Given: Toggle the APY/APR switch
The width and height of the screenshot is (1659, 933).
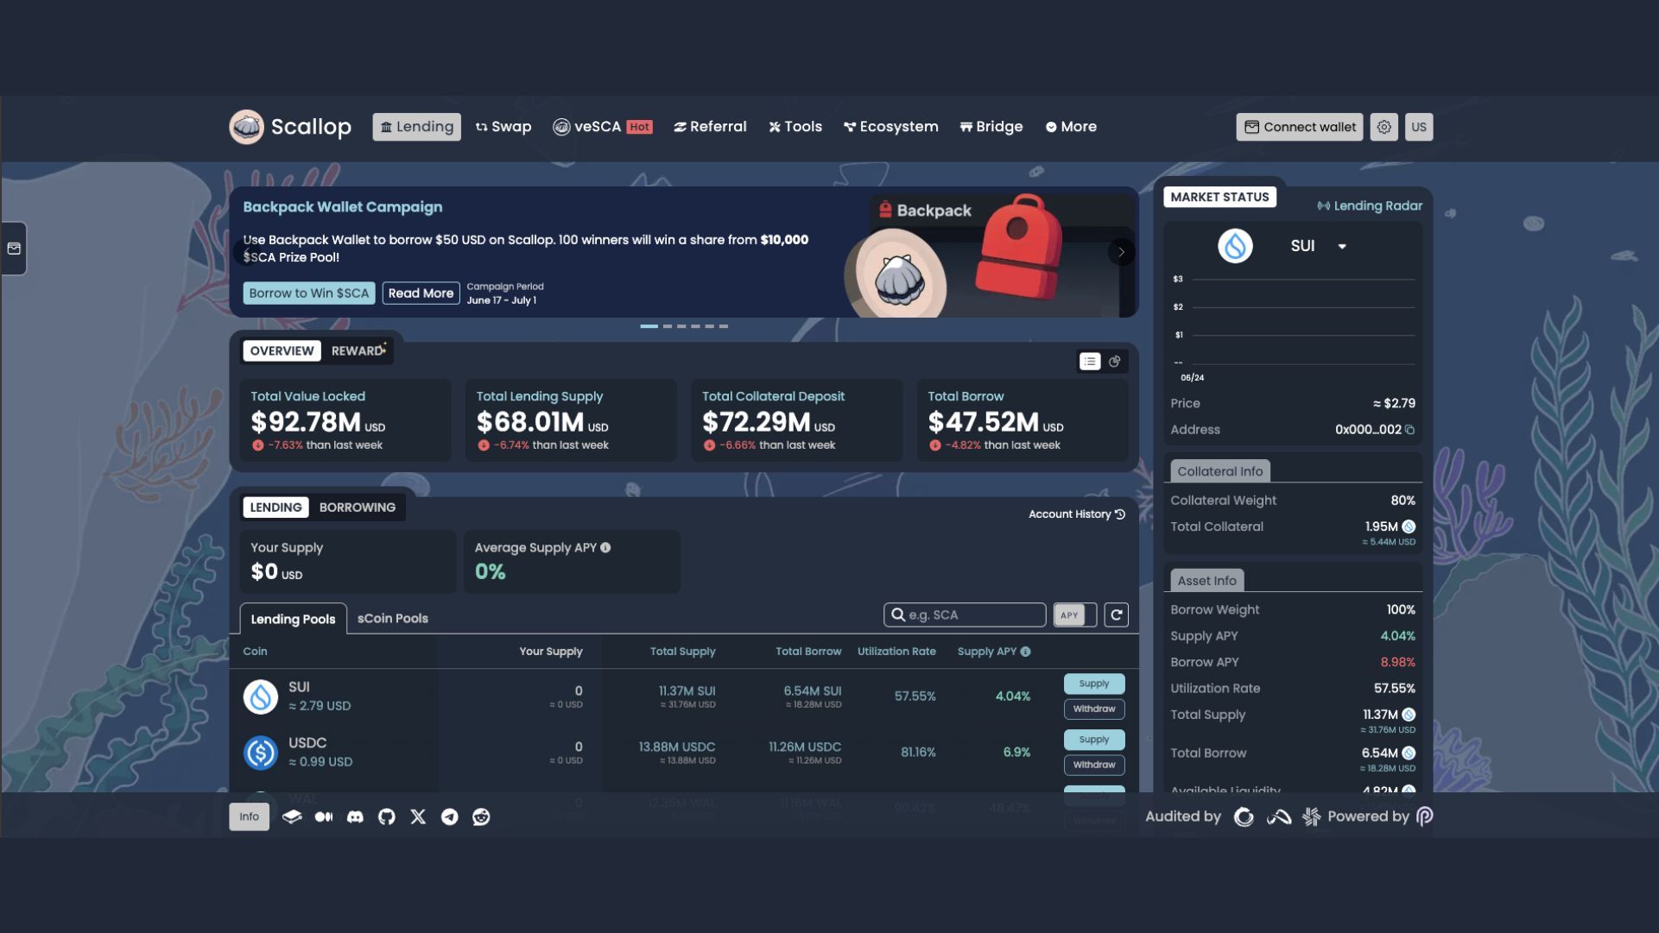Looking at the screenshot, I should click(1075, 615).
